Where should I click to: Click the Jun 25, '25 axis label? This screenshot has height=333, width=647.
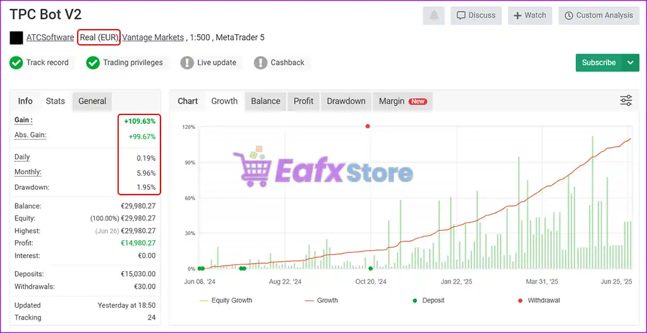coord(617,282)
